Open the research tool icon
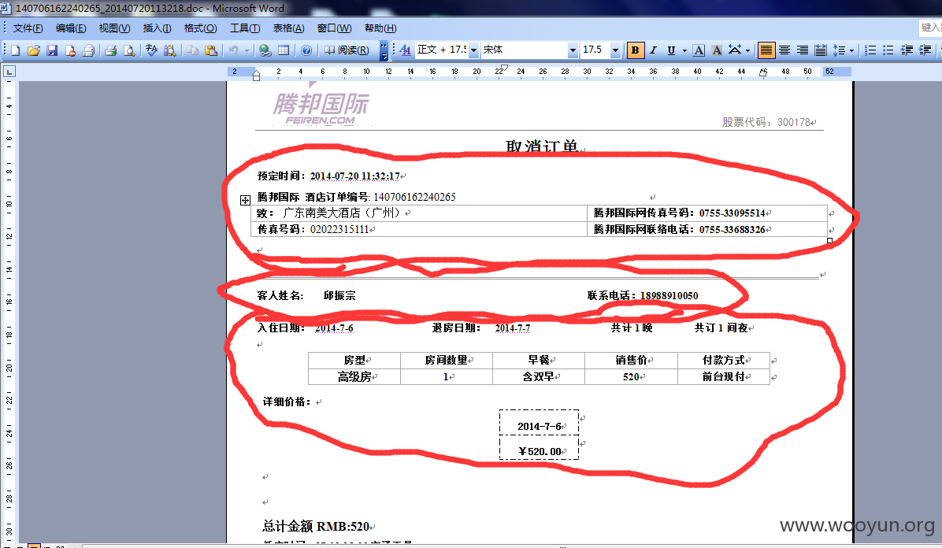 170,50
